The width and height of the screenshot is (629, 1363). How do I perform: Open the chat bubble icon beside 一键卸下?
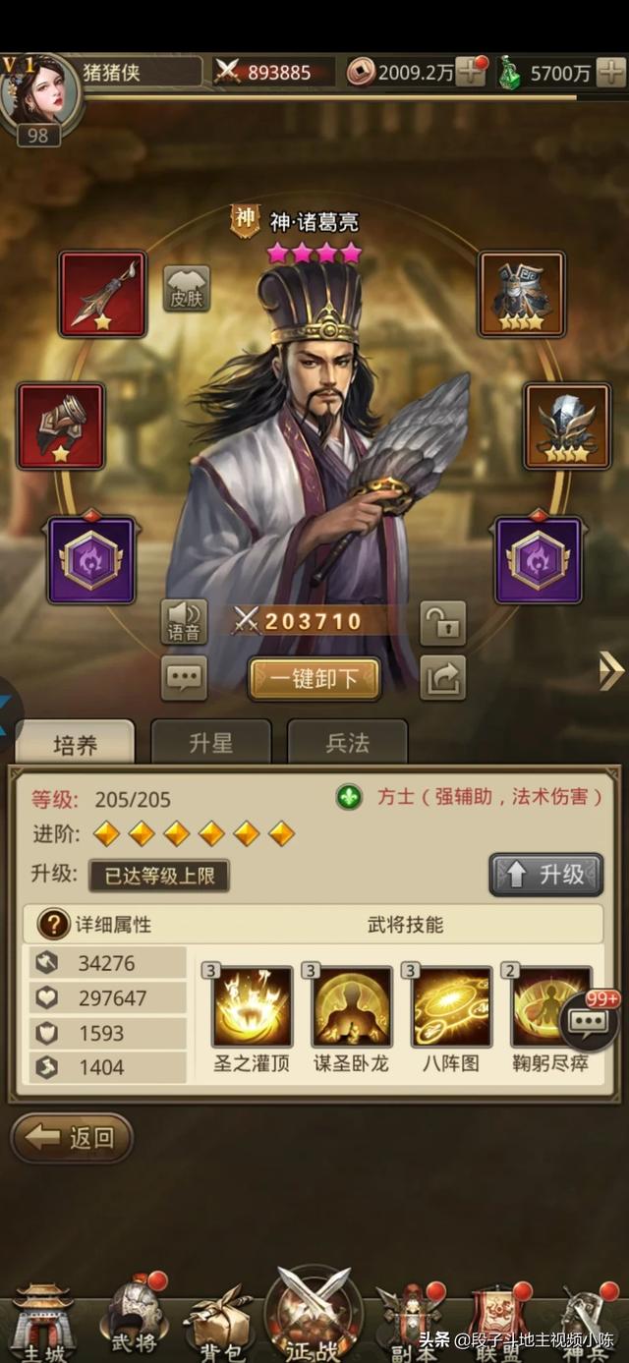coord(184,677)
